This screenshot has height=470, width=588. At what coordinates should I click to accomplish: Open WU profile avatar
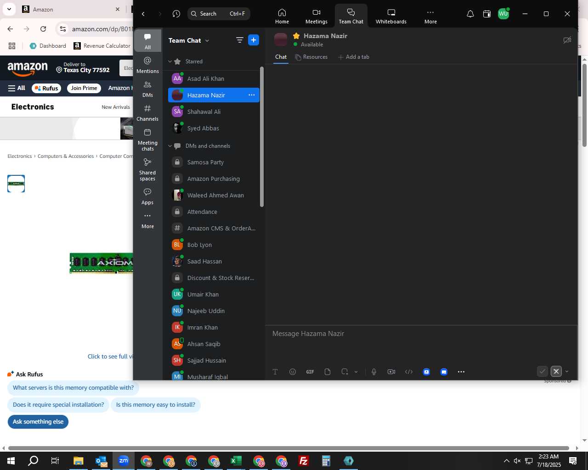click(x=503, y=14)
